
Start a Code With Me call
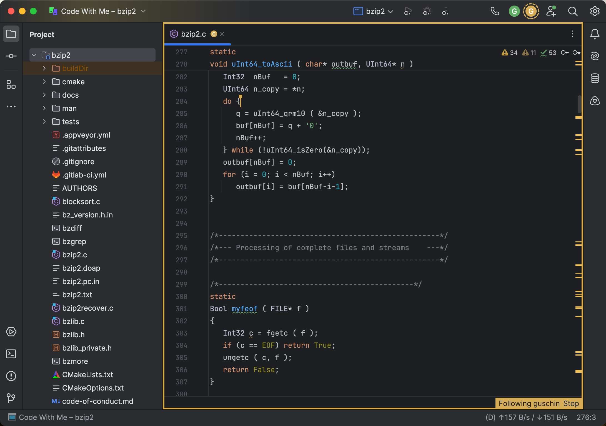pos(495,11)
